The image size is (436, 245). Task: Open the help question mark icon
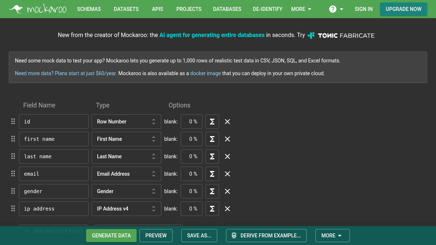click(333, 9)
